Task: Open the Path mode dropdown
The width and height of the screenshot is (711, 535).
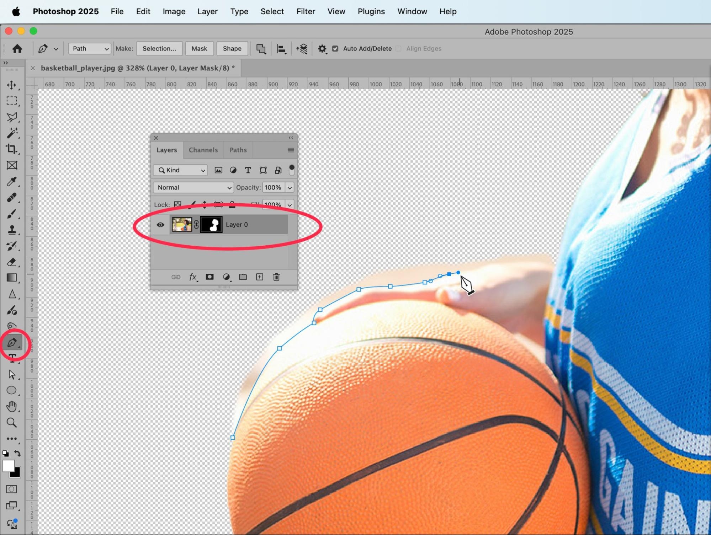Action: click(90, 49)
